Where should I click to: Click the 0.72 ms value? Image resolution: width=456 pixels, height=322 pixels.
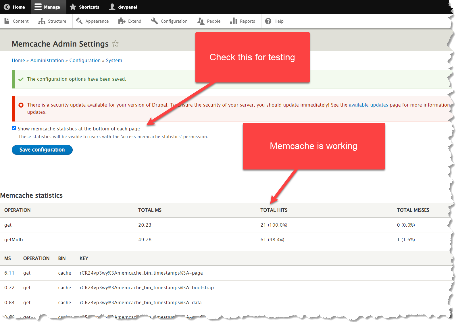(9, 288)
